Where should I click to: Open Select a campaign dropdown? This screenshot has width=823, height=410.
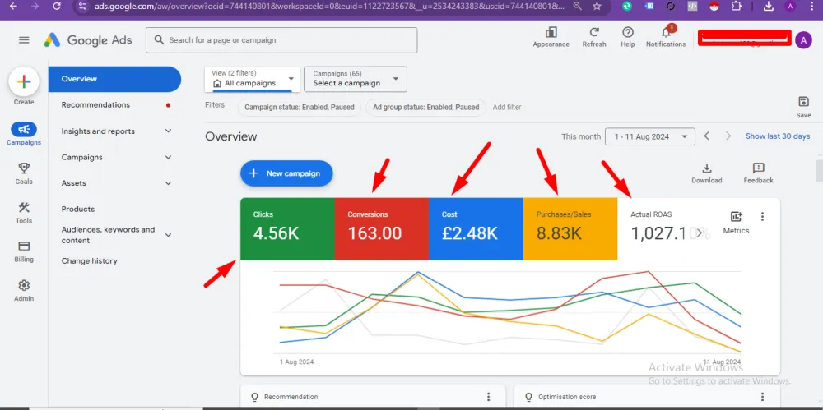[356, 79]
